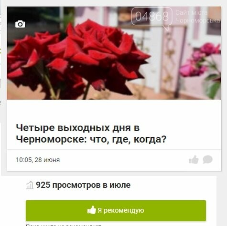This screenshot has height=226, width=227.
Task: Click the '925 просмотров в июле' counter
Action: click(83, 185)
